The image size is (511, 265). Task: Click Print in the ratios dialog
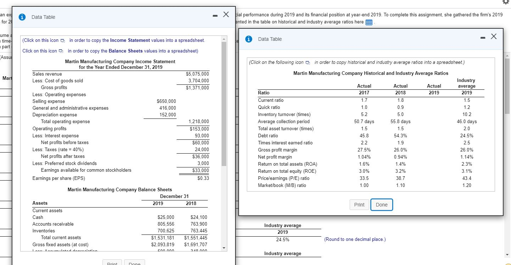pyautogui.click(x=359, y=205)
